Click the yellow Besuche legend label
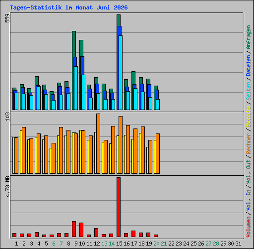This screenshot has height=249, width=254. click(x=249, y=117)
